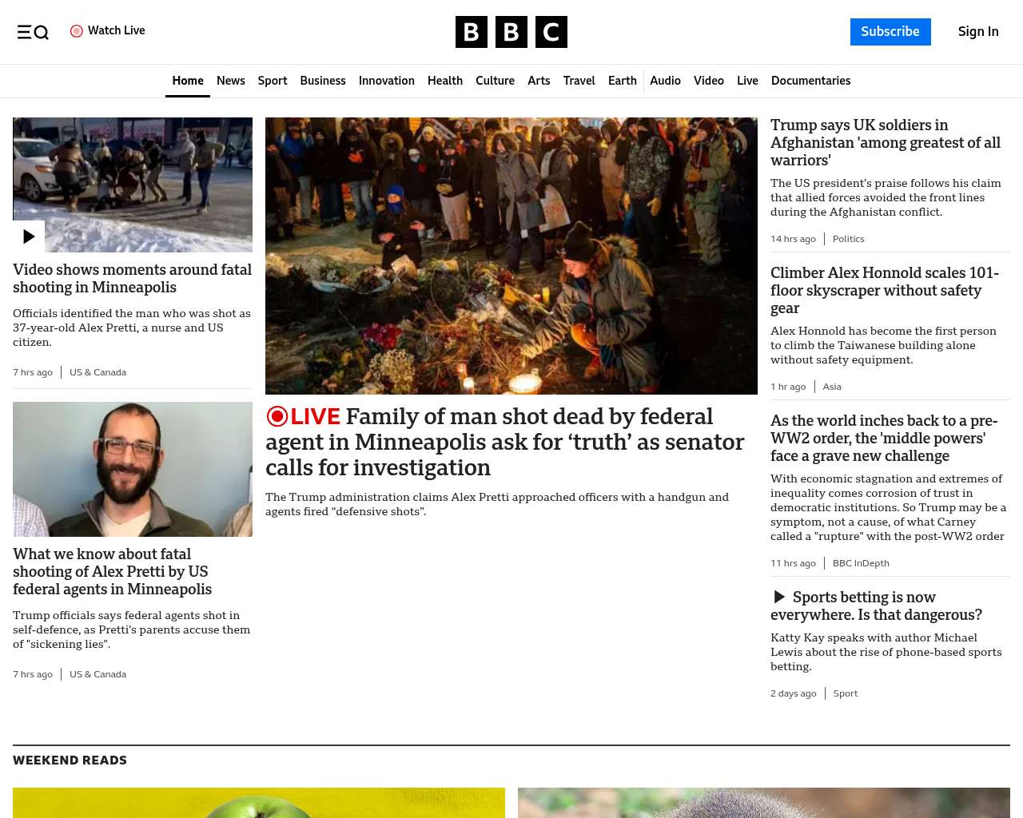Viewport: 1023px width, 818px height.
Task: Open the live story headline about Minneapolis family
Action: point(505,442)
